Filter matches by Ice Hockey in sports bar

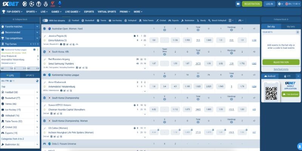click(116, 20)
